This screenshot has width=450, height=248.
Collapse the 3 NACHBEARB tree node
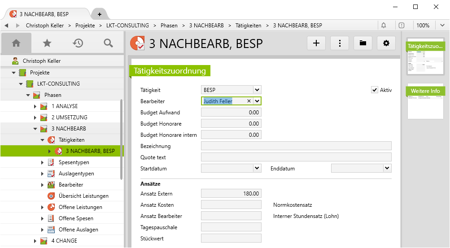[x=35, y=129]
